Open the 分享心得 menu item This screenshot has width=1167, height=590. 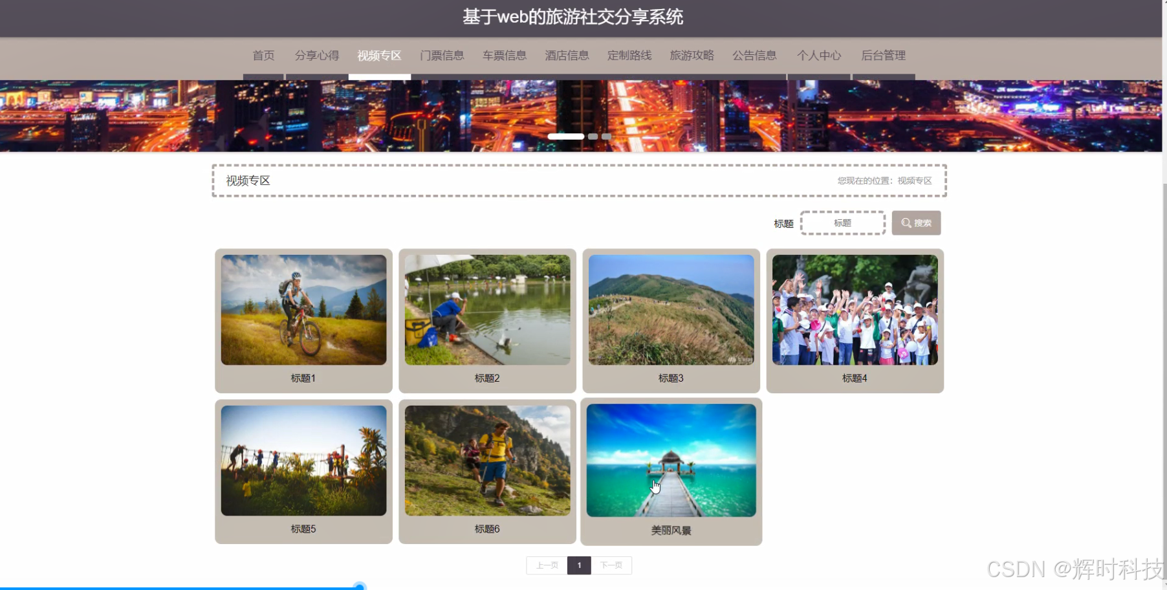pos(316,56)
